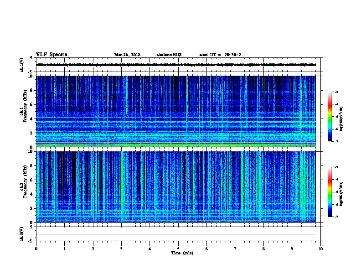Click the "4" kHz tick on ch.1 frequency axis
Image resolution: width=361 pixels, height=279 pixels.
[32, 119]
